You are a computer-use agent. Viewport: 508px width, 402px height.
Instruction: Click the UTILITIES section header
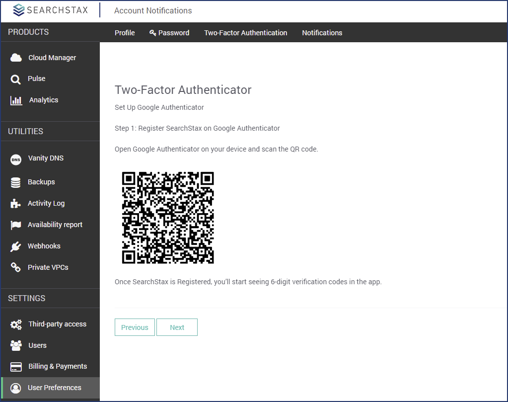[26, 131]
